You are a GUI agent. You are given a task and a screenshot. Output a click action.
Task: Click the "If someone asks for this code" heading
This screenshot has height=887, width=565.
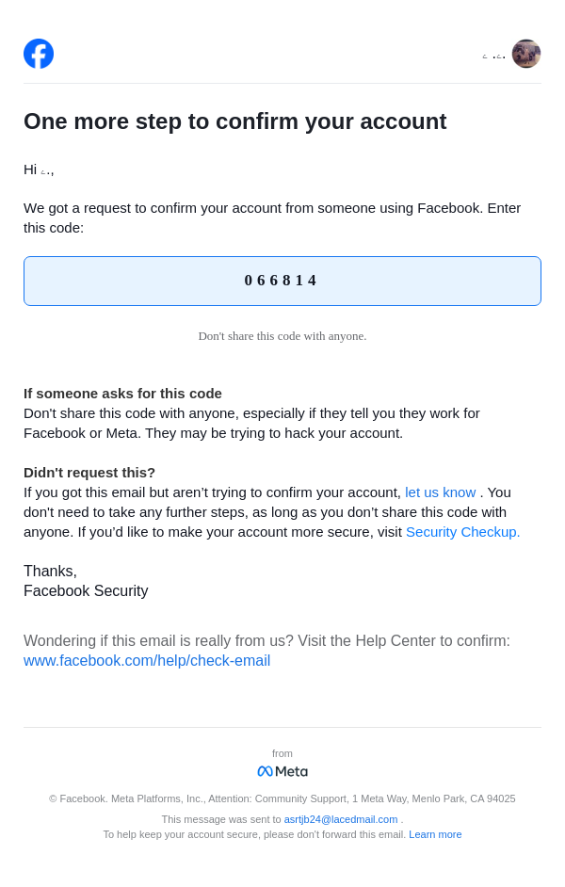pyautogui.click(x=122, y=393)
